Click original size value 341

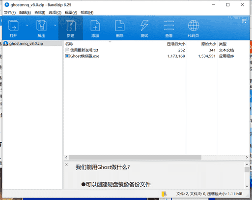(x=212, y=50)
